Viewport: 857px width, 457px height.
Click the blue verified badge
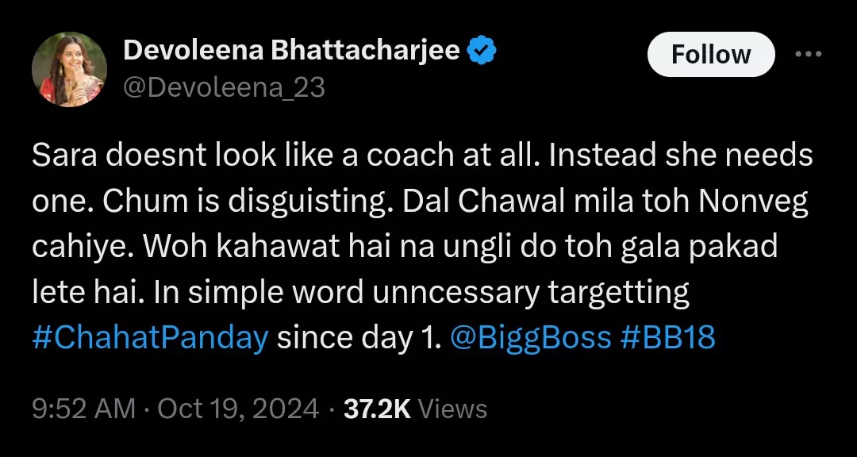(x=482, y=52)
